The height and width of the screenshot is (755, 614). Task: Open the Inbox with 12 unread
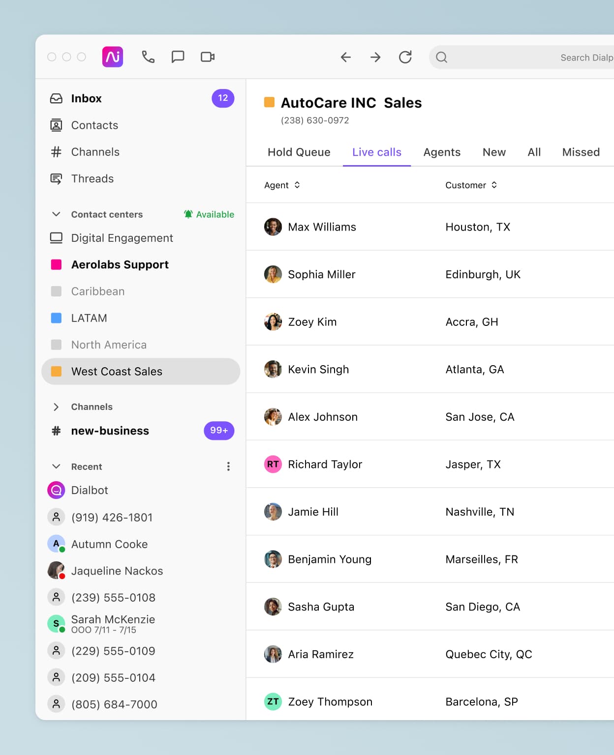tap(87, 98)
